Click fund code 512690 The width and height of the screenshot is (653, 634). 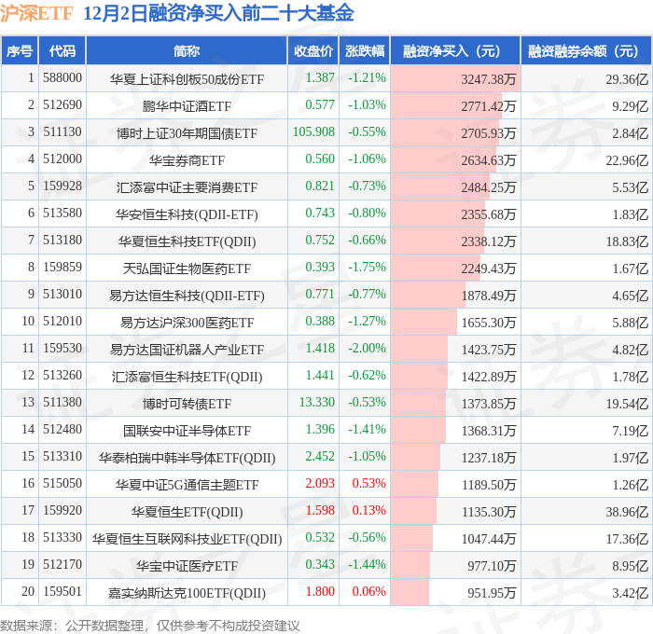[63, 105]
